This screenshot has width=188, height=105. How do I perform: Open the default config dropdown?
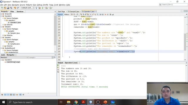[28, 8]
